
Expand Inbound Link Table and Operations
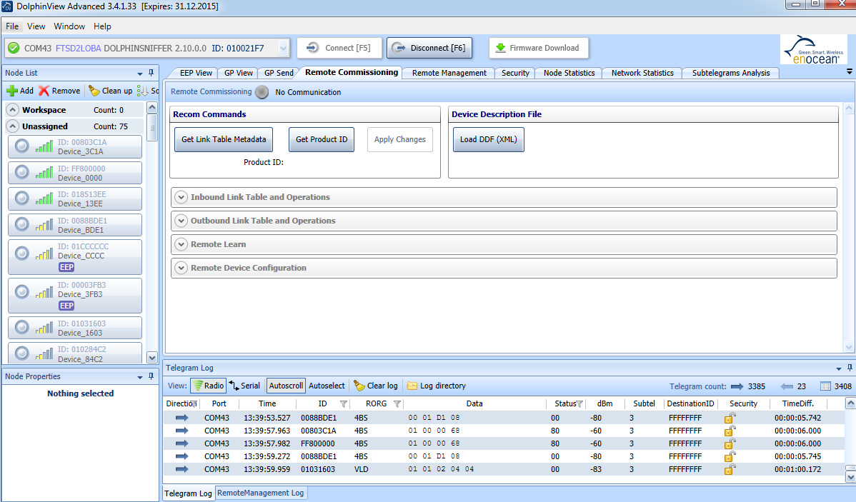tap(181, 198)
